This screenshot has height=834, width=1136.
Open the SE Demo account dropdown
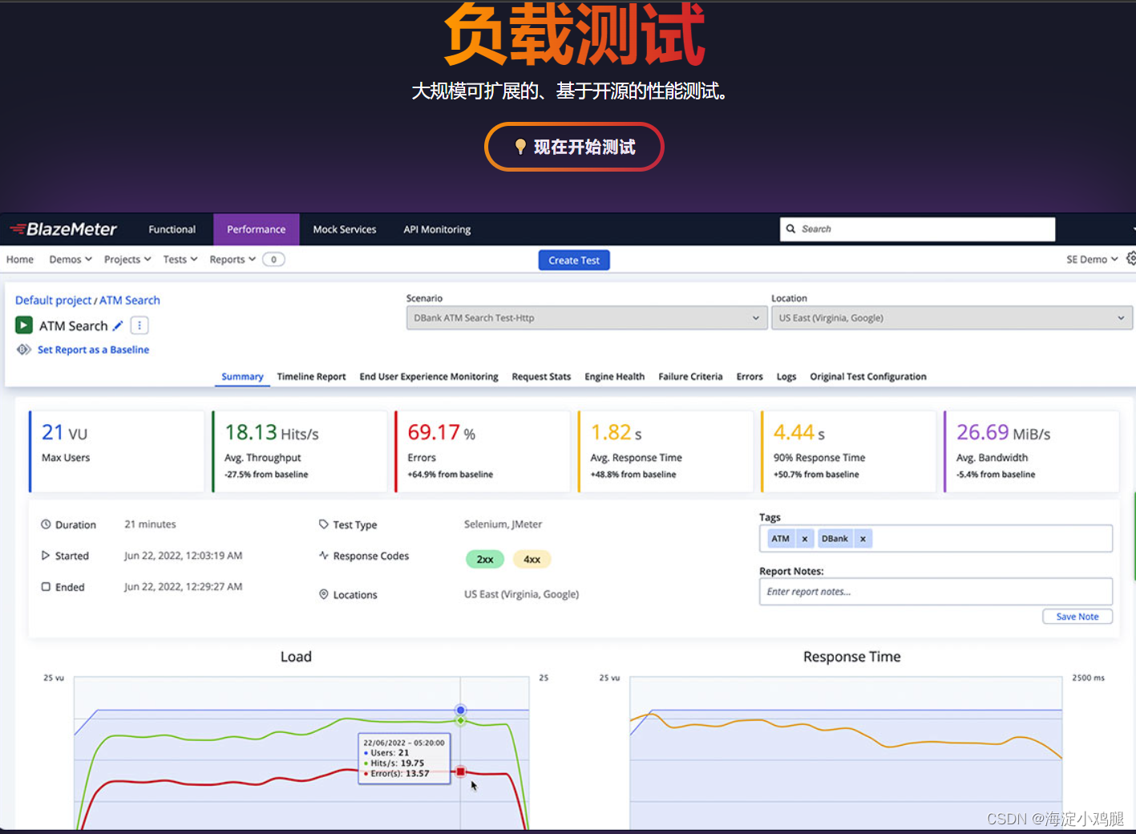coord(1092,259)
